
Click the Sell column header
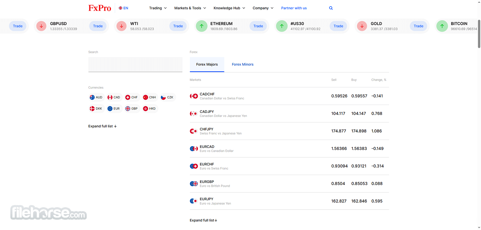pyautogui.click(x=334, y=80)
